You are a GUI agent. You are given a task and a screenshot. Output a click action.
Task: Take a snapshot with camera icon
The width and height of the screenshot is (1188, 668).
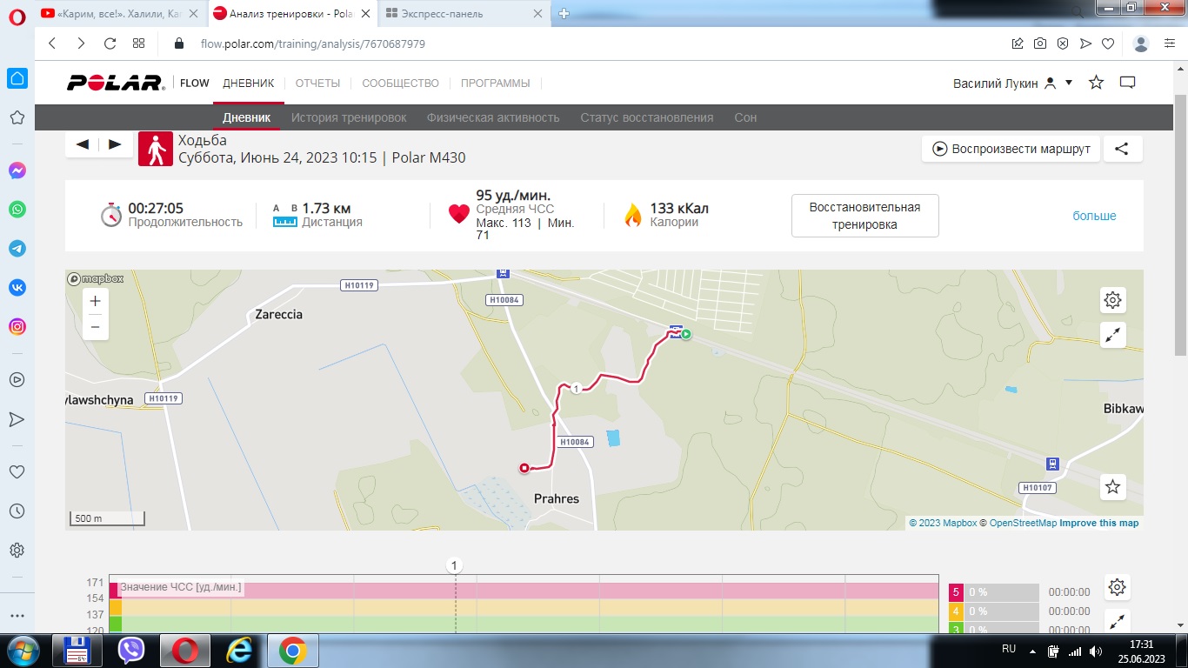[x=1040, y=43]
